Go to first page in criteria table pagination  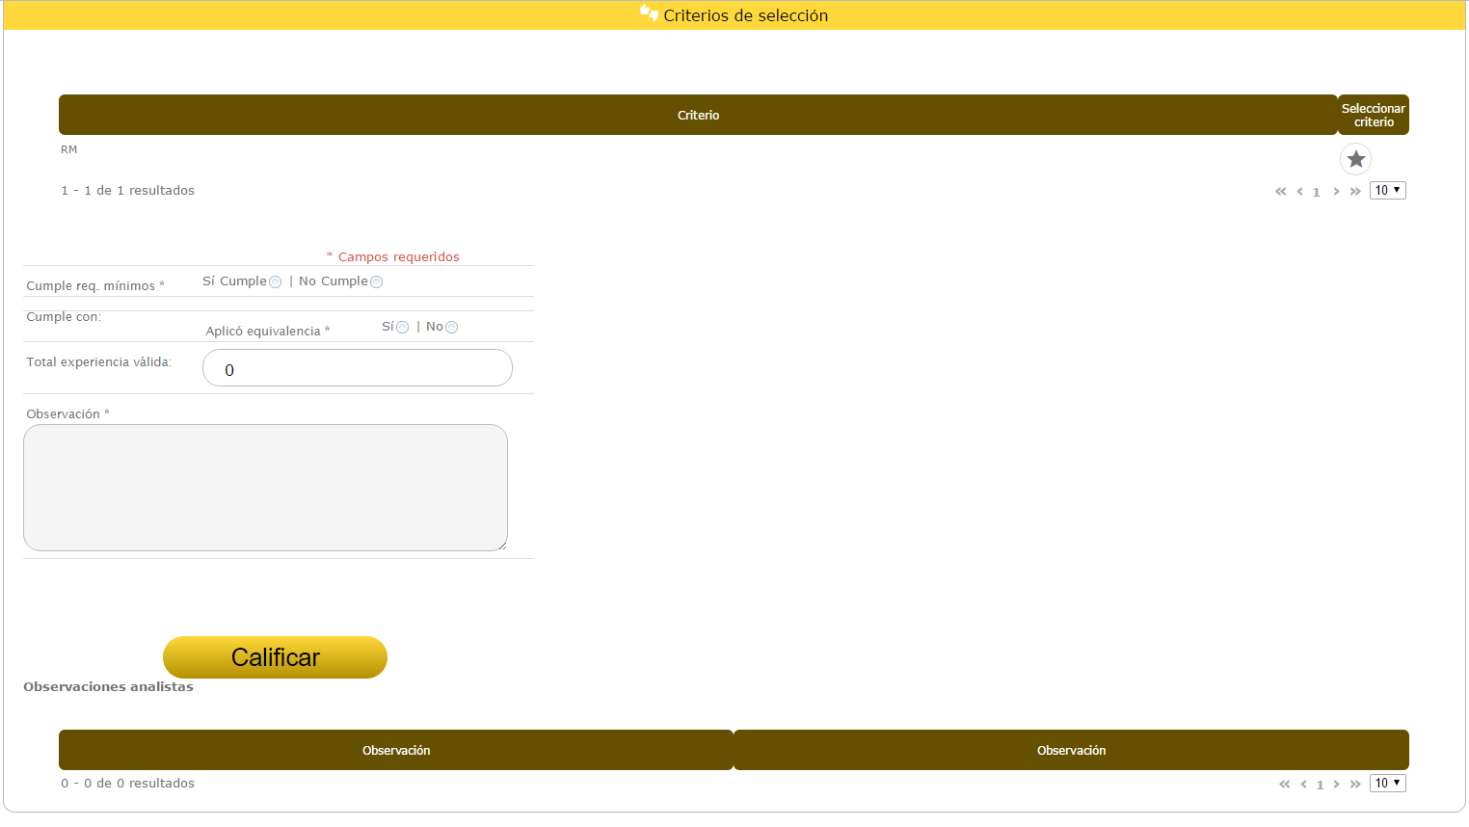pyautogui.click(x=1280, y=192)
